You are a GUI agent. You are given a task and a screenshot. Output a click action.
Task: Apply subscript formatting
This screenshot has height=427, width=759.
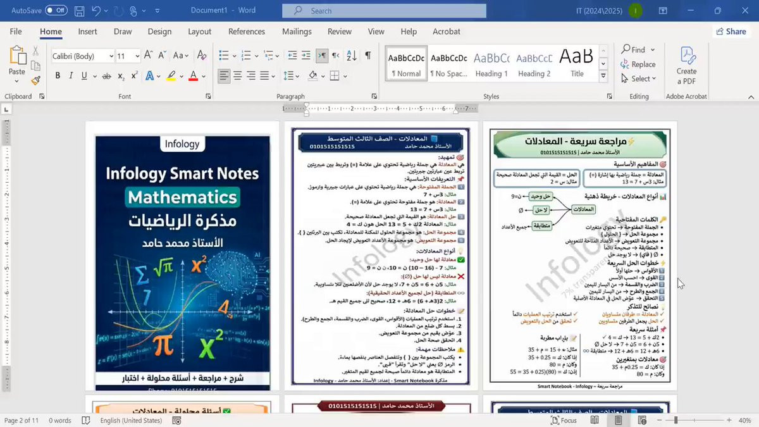coord(121,76)
